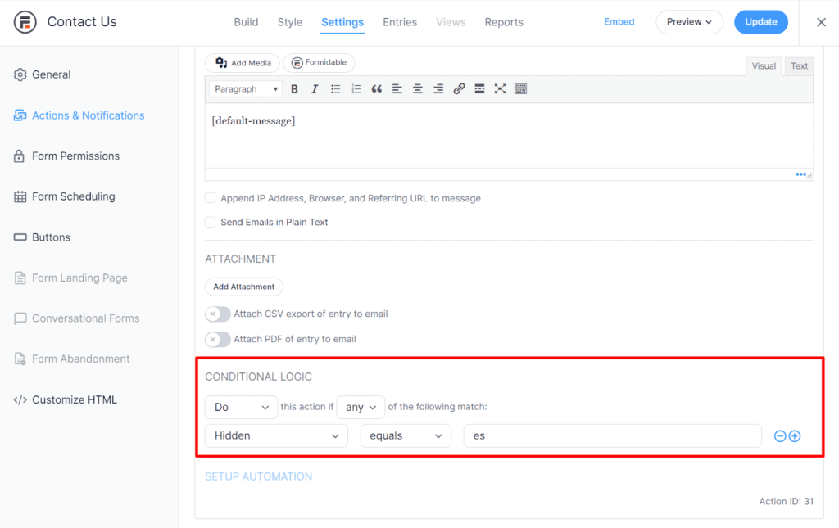This screenshot has height=528, width=839.
Task: Insert a bulleted list
Action: [x=335, y=89]
